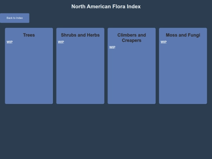The width and height of the screenshot is (212, 159).
Task: Follow the WIP link under Moss and Fungi
Action: click(164, 42)
